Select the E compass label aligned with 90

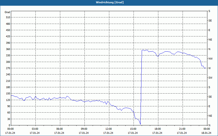209,106
